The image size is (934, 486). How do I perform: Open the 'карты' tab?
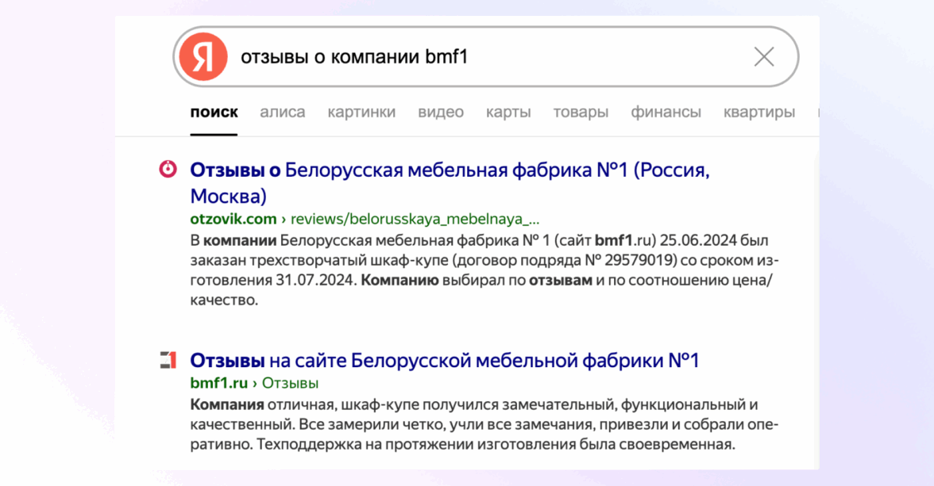pos(508,112)
